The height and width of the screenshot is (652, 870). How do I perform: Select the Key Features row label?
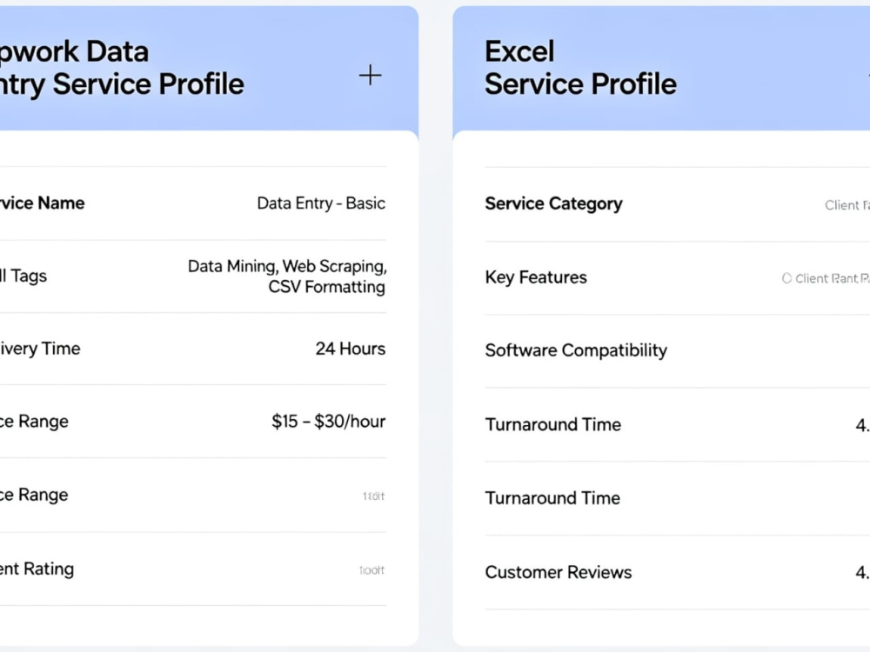click(536, 276)
